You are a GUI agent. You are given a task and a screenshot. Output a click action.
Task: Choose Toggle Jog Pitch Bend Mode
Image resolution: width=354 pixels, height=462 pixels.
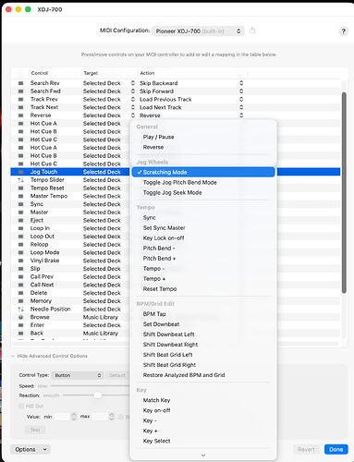tap(203, 182)
